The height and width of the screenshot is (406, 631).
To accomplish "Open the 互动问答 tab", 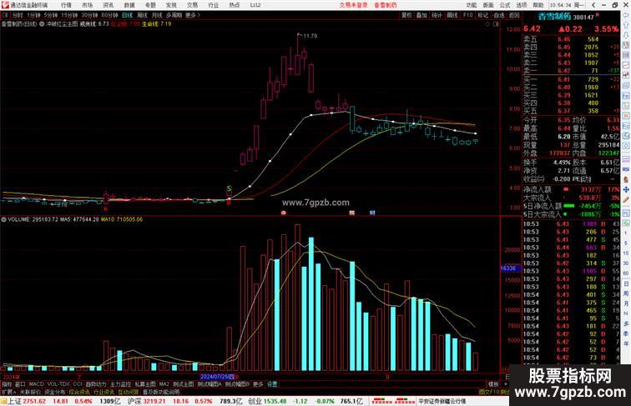I will click(x=129, y=392).
